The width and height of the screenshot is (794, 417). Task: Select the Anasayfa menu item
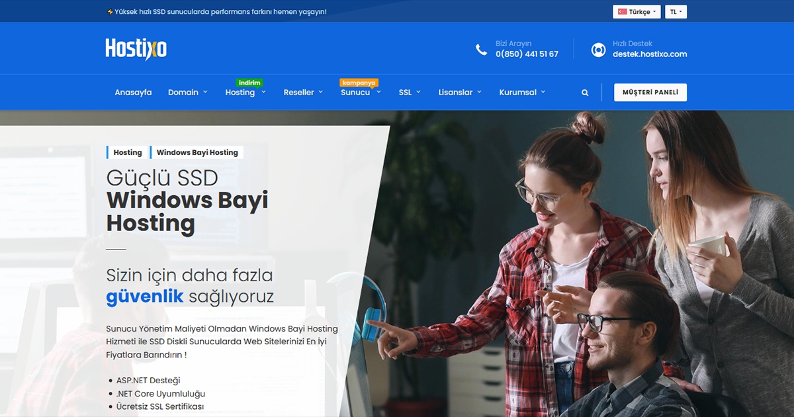(133, 92)
